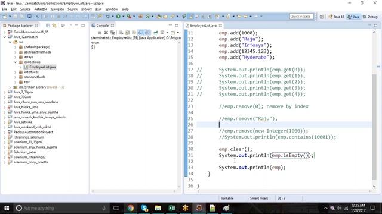Click Remove All Terminated Launches icon
Screen dimensions: 382x214
[112, 33]
